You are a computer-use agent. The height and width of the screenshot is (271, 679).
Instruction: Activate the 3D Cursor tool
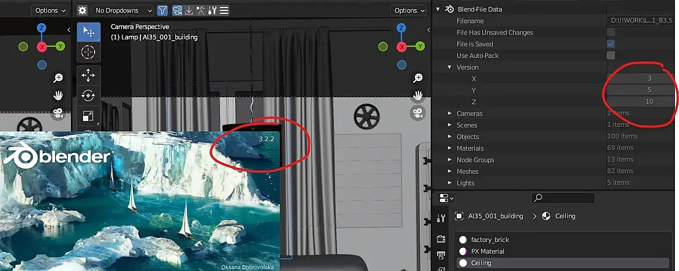[88, 52]
